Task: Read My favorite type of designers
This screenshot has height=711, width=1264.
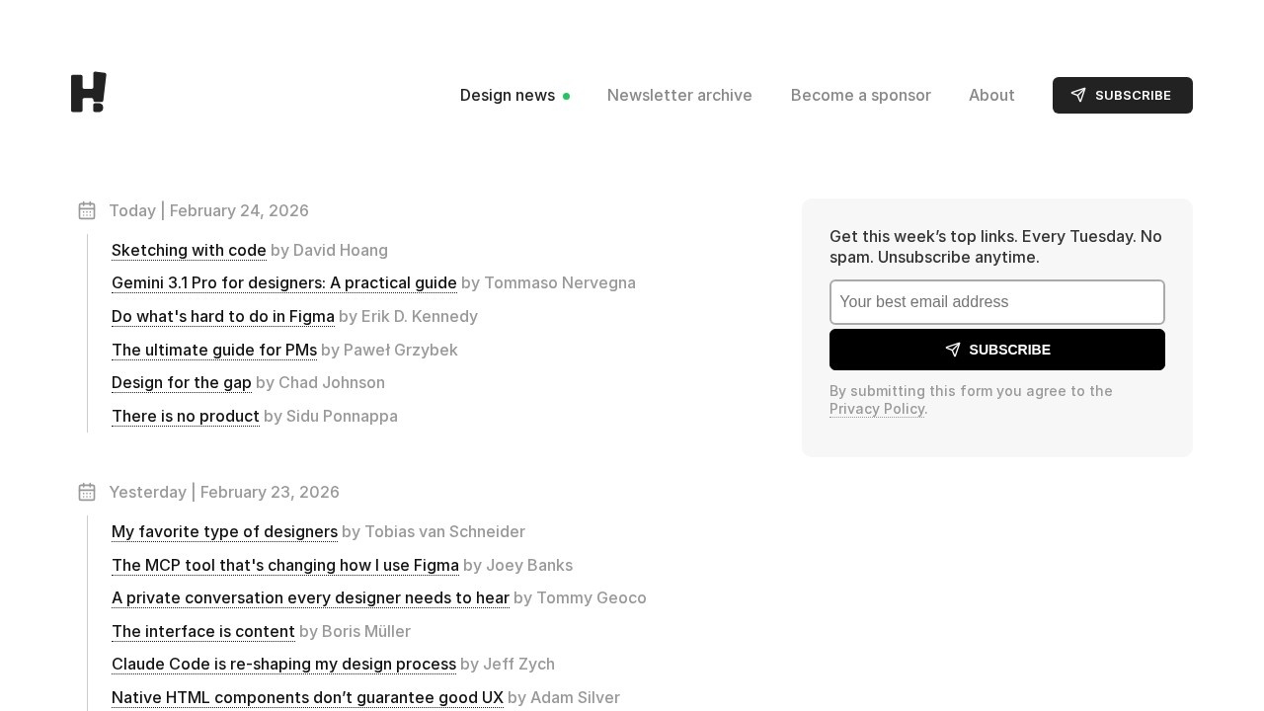Action: (x=224, y=531)
